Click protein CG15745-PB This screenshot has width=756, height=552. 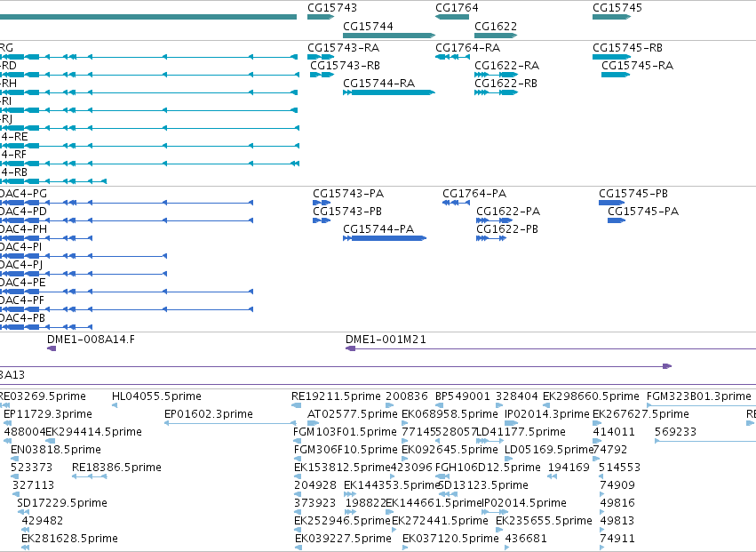tap(633, 194)
